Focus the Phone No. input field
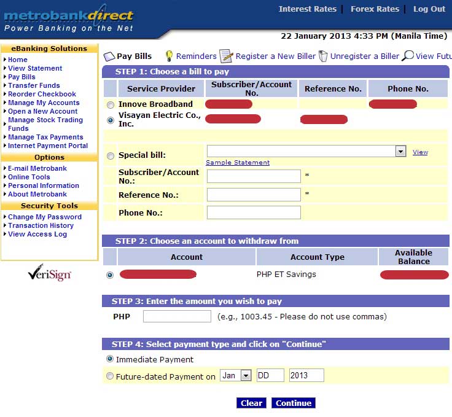The width and height of the screenshot is (452, 417). tap(254, 212)
